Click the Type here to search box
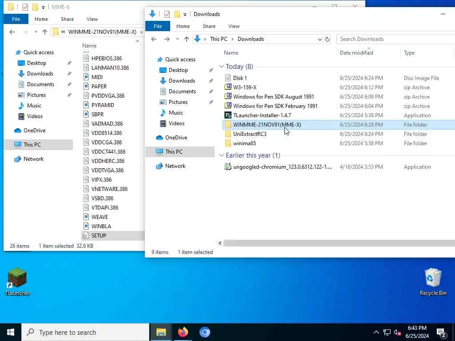 pos(85,332)
